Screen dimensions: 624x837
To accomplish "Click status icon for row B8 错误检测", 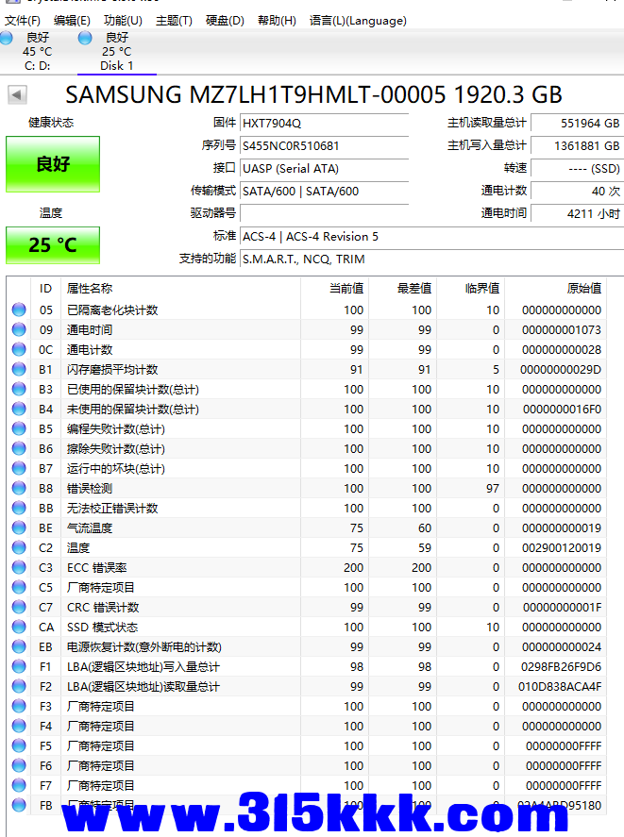I will pyautogui.click(x=19, y=488).
